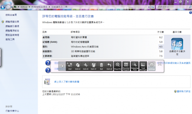192x114 pixels.
Task: Click the lower blue question mark icon
Action: pos(48,70)
